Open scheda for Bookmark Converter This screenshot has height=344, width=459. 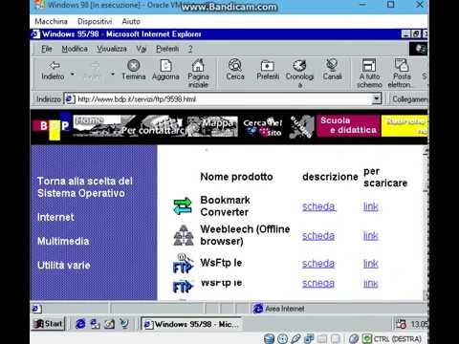pyautogui.click(x=318, y=206)
